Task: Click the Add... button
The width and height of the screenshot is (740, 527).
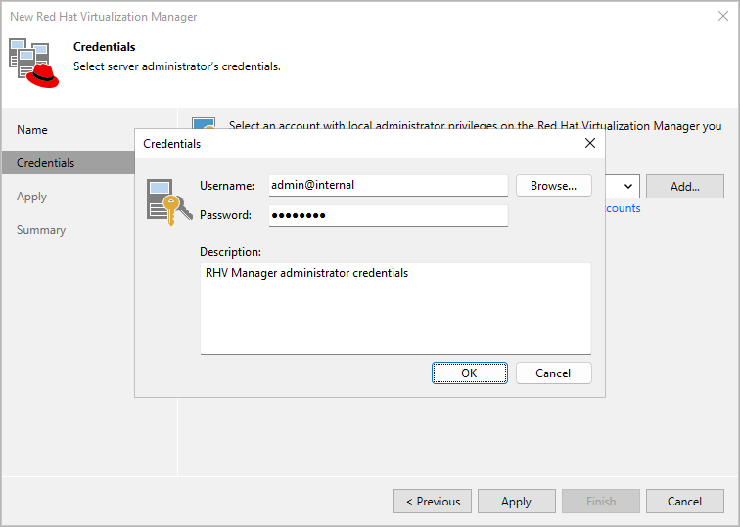Action: pos(684,186)
